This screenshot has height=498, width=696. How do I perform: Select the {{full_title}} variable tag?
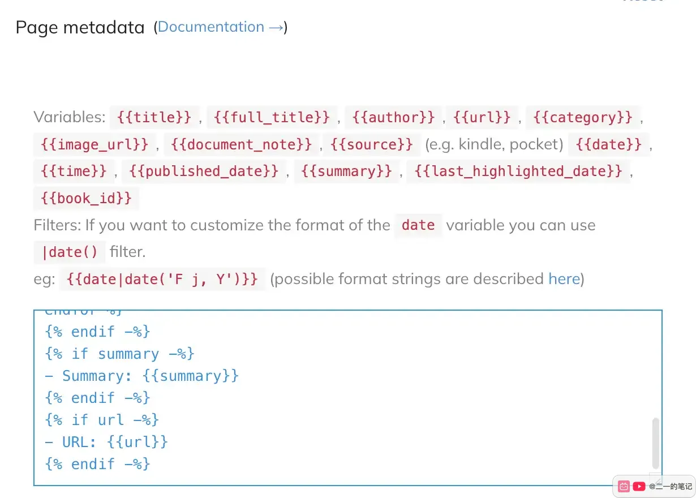pos(272,117)
